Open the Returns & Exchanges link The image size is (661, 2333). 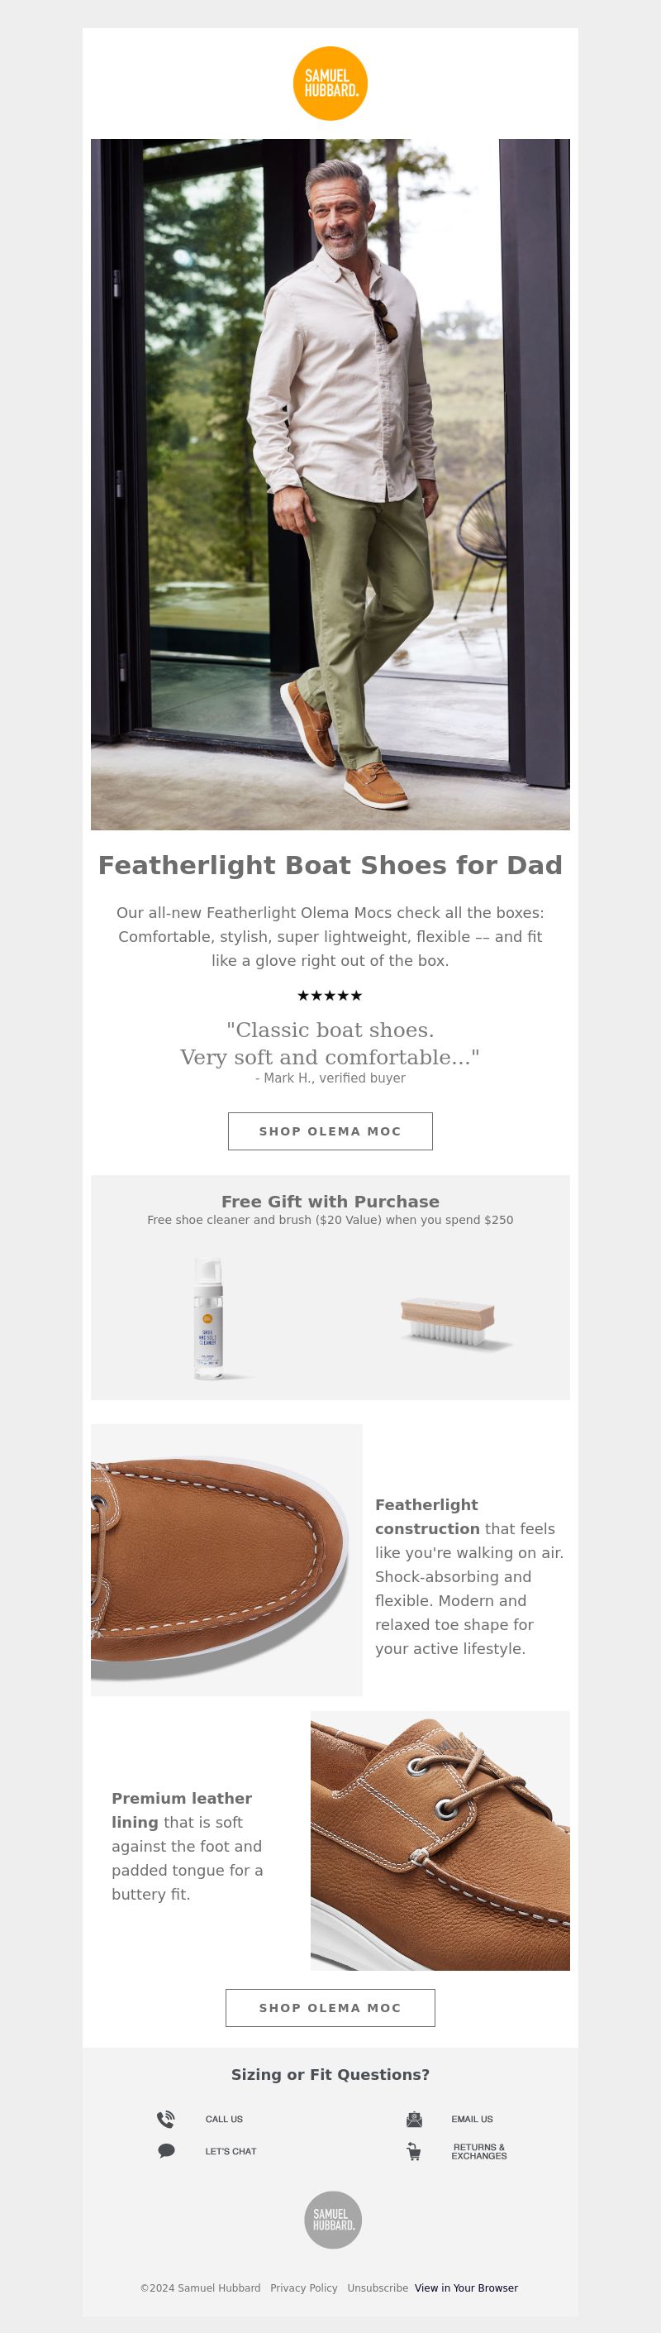(x=479, y=2152)
